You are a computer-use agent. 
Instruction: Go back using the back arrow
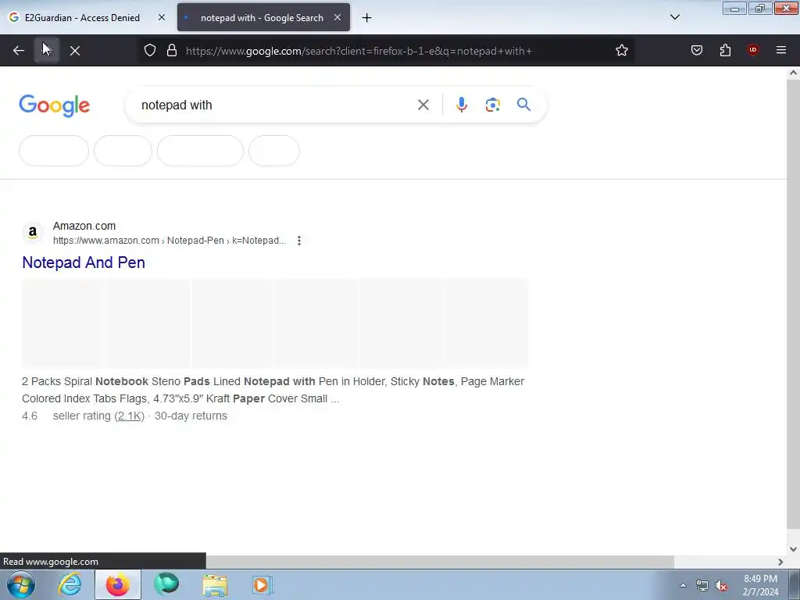[19, 51]
